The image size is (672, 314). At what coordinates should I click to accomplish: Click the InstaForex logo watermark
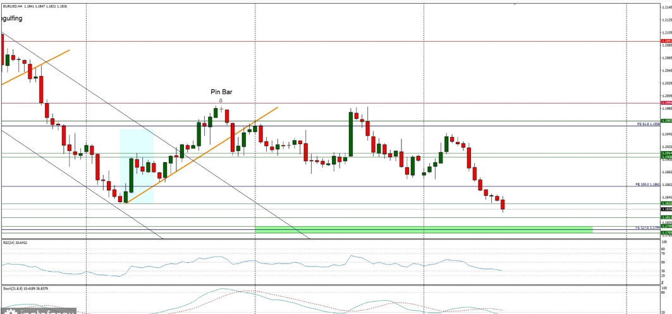[x=39, y=311]
